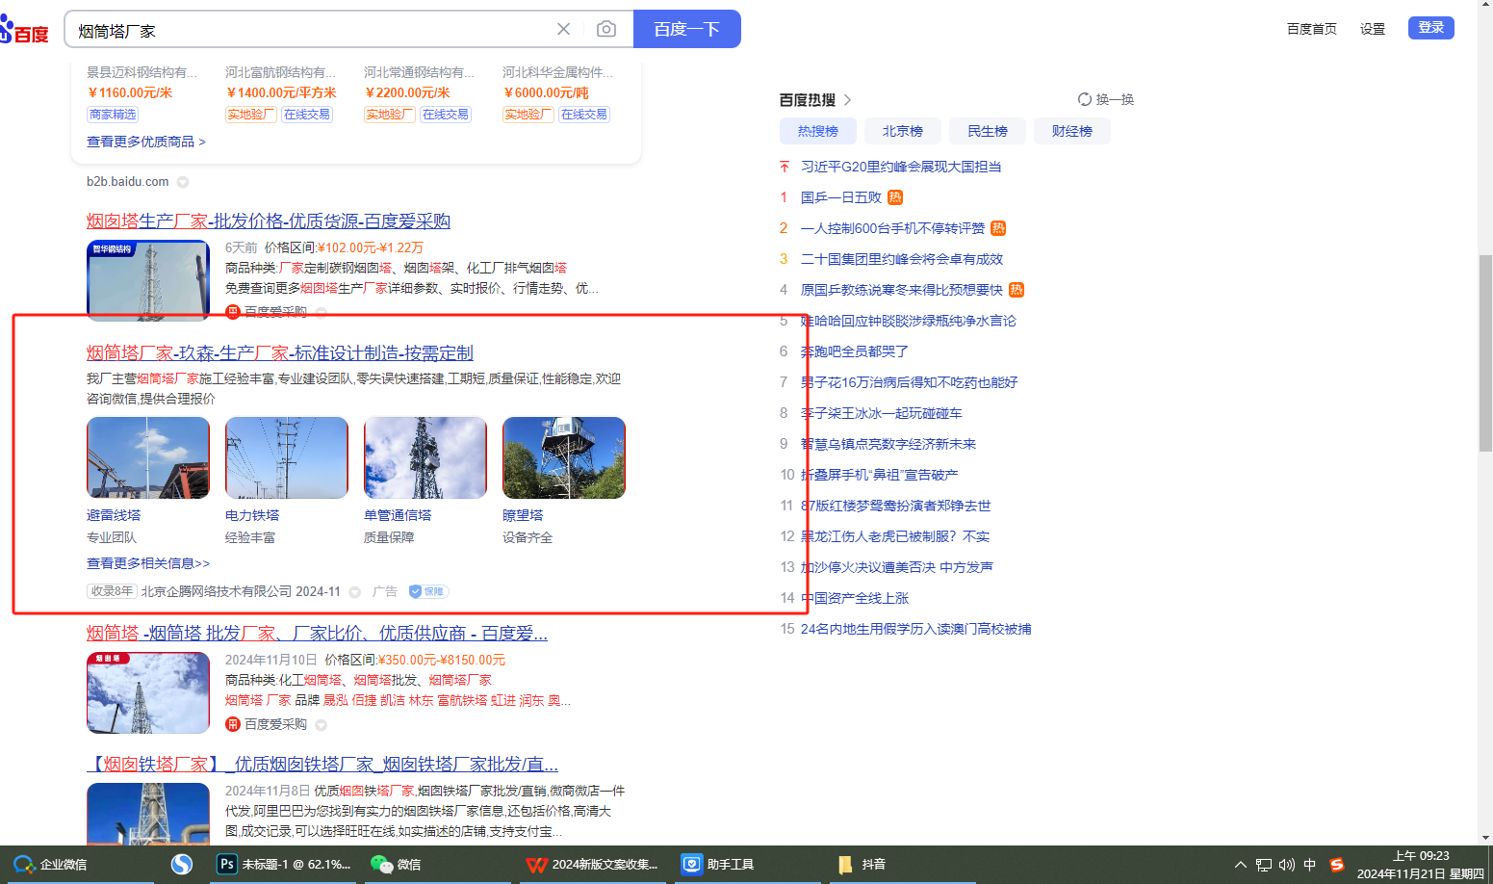Click the 瞭望塔 thumbnail image
Viewport: 1493px width, 884px height.
(x=563, y=457)
